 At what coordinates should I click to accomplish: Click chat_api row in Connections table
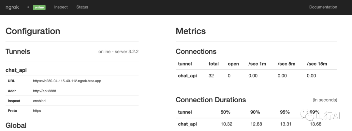pyautogui.click(x=187, y=76)
